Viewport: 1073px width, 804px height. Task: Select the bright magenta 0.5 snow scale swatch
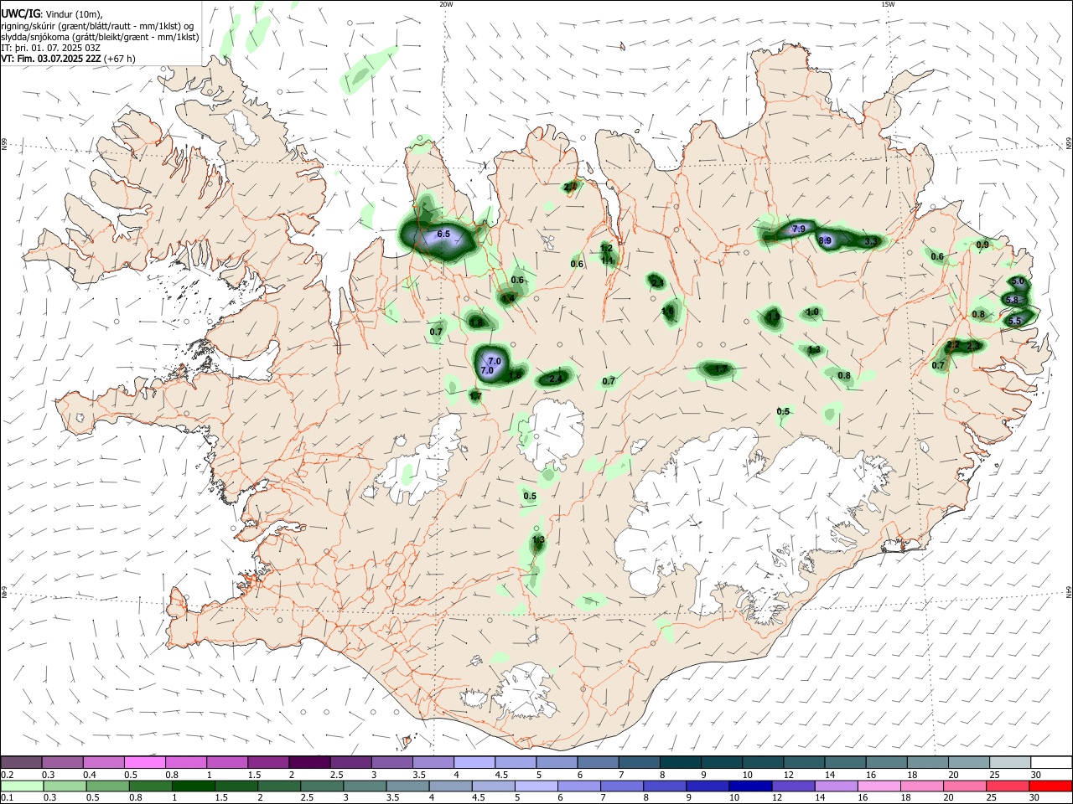click(144, 762)
